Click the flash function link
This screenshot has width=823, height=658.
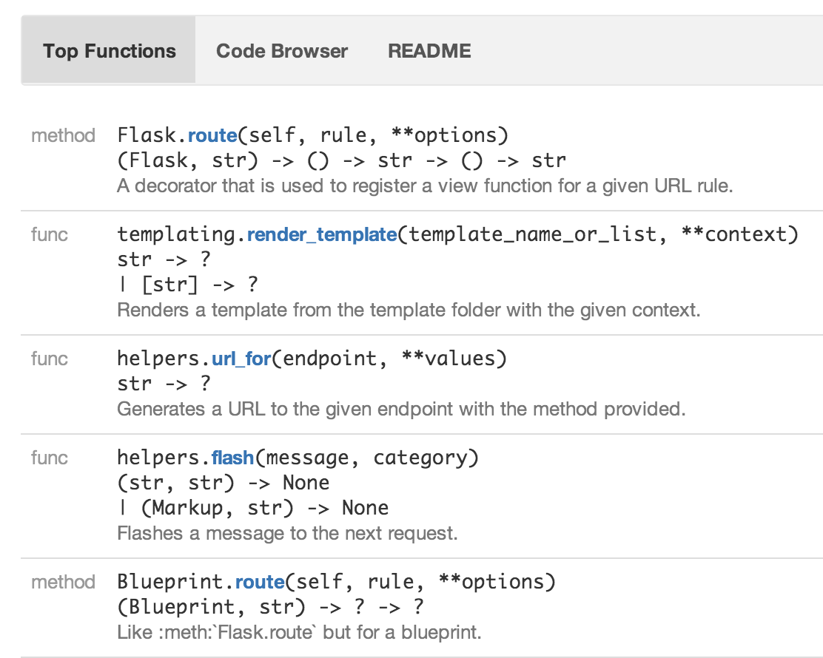point(232,458)
